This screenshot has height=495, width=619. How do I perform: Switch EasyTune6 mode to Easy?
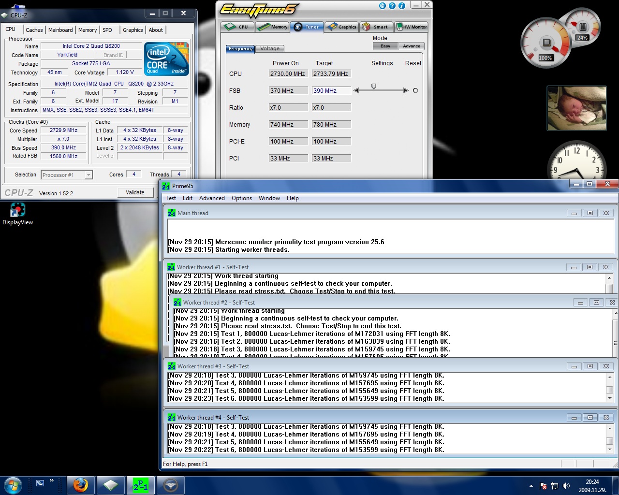pos(385,46)
